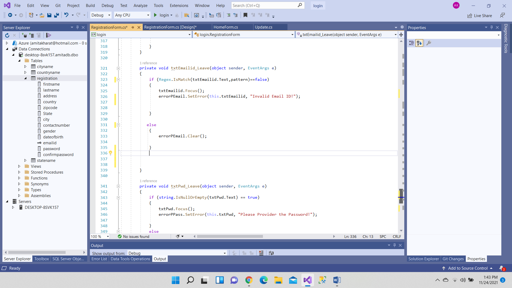Click the Navigate Backward arrow icon
Viewport: 512px width, 288px height.
pos(10,15)
